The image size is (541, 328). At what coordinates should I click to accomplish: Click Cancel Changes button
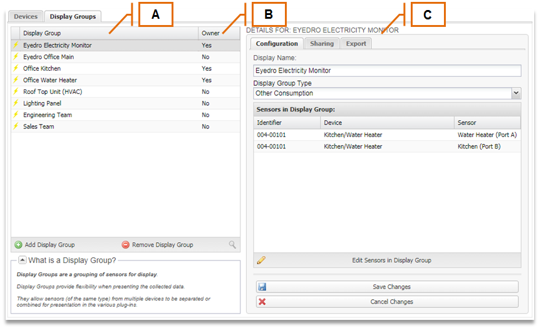coord(387,302)
